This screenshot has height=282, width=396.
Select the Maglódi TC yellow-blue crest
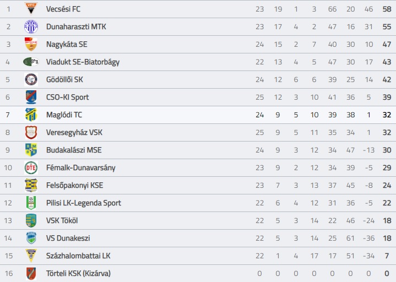(x=31, y=115)
